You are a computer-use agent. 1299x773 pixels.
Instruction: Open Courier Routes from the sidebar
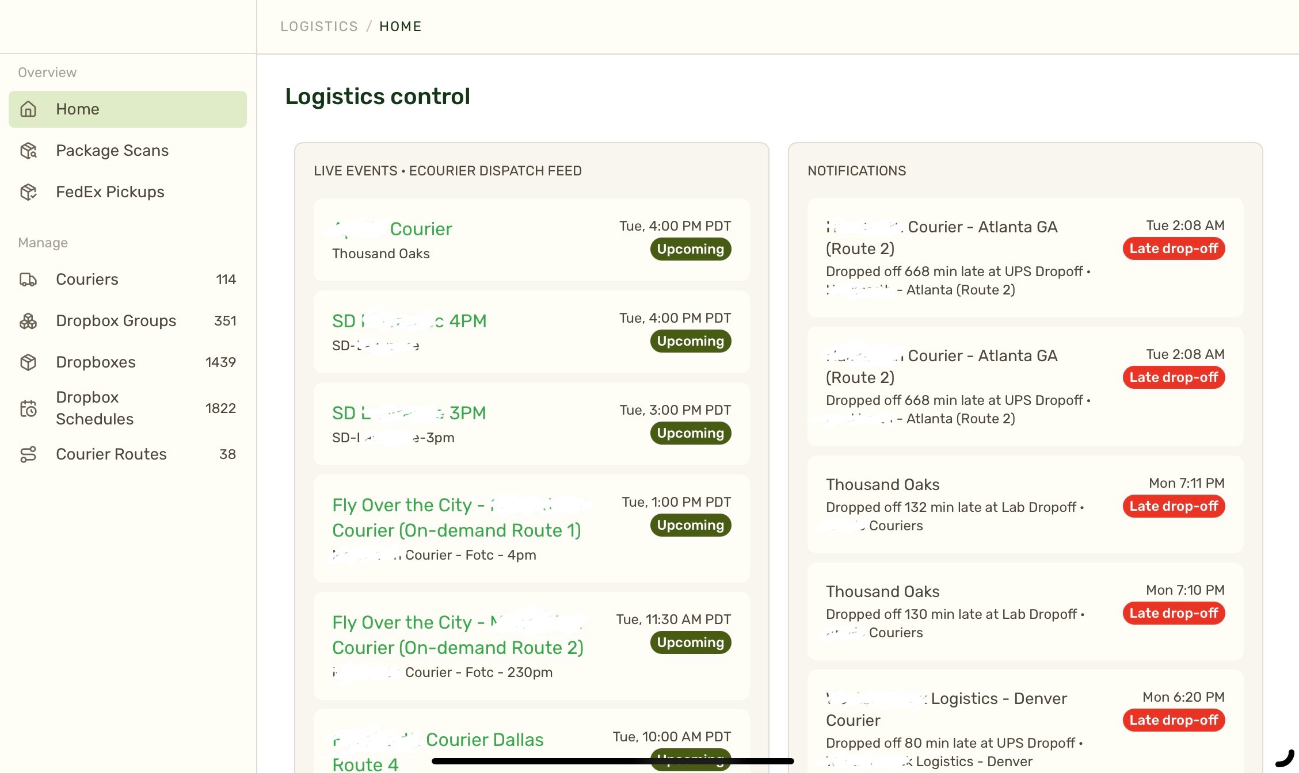click(x=128, y=454)
